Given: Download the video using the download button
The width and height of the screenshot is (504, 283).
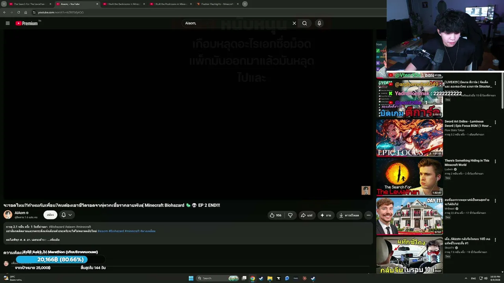Looking at the screenshot, I should [x=349, y=215].
